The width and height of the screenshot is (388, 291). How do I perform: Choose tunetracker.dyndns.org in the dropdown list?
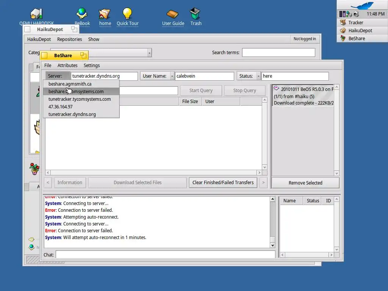81,114
